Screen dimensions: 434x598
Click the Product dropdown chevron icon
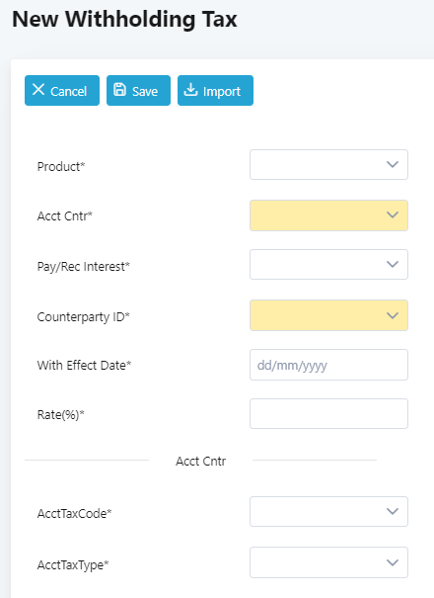393,164
